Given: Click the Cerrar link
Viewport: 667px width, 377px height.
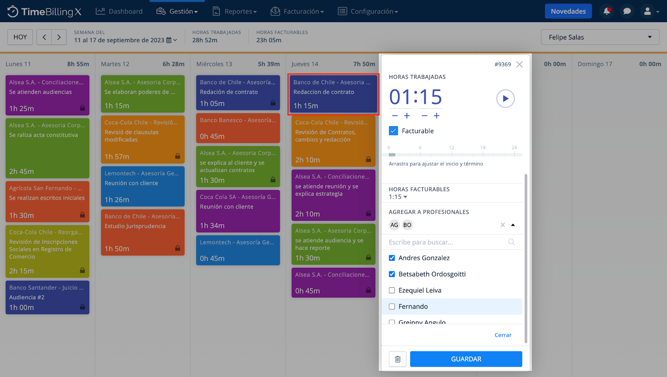Looking at the screenshot, I should 503,335.
